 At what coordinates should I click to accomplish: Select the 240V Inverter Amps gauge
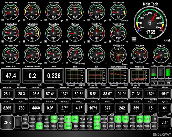[x=32, y=55]
